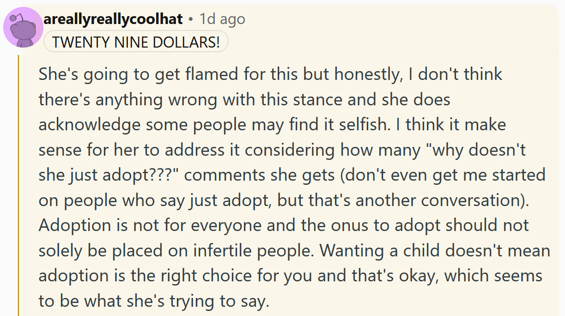Click the "1d ago" comment timestamp
565x316 pixels.
[222, 19]
